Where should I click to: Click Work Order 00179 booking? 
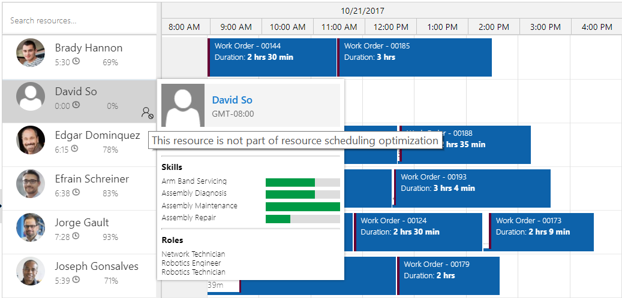click(x=447, y=276)
